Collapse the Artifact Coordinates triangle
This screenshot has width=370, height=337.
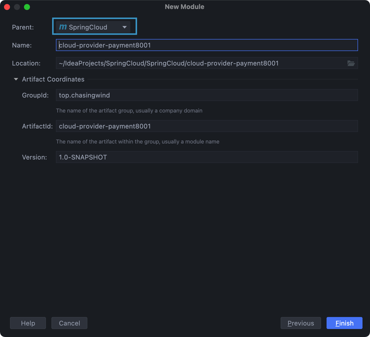[x=16, y=79]
